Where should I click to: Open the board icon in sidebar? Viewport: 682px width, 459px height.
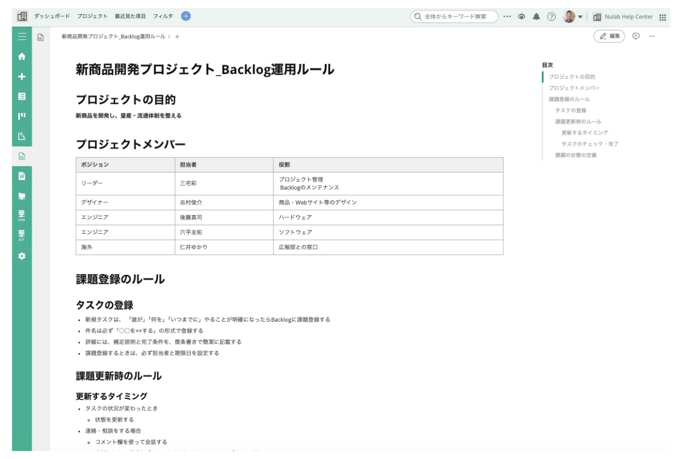[22, 116]
